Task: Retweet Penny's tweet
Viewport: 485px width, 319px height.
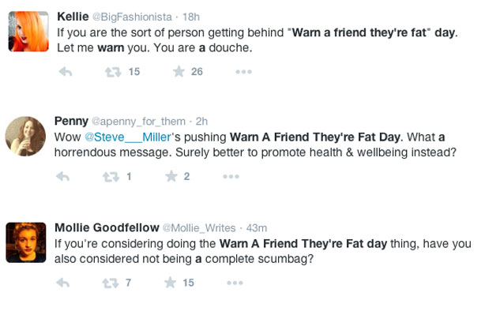Action: (111, 177)
